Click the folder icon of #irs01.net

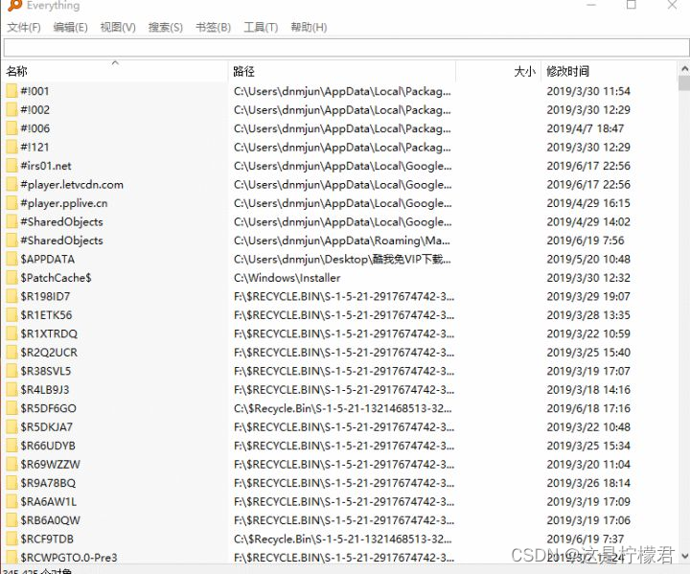[11, 166]
